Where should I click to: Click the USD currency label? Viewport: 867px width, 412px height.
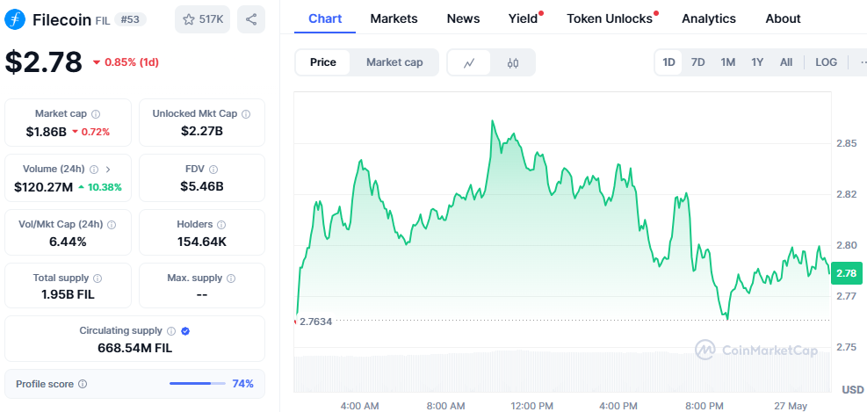coord(853,390)
